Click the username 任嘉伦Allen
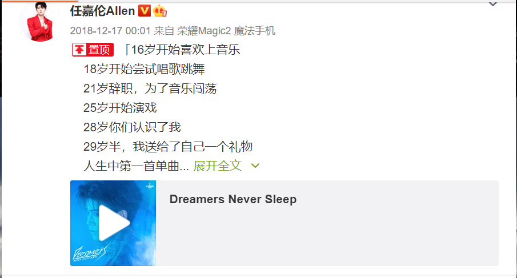This screenshot has height=278, width=517. click(x=102, y=11)
